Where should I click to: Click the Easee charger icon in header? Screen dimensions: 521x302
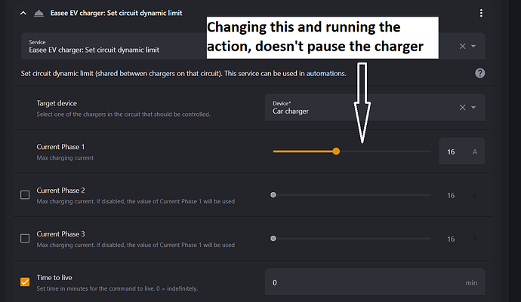39,13
